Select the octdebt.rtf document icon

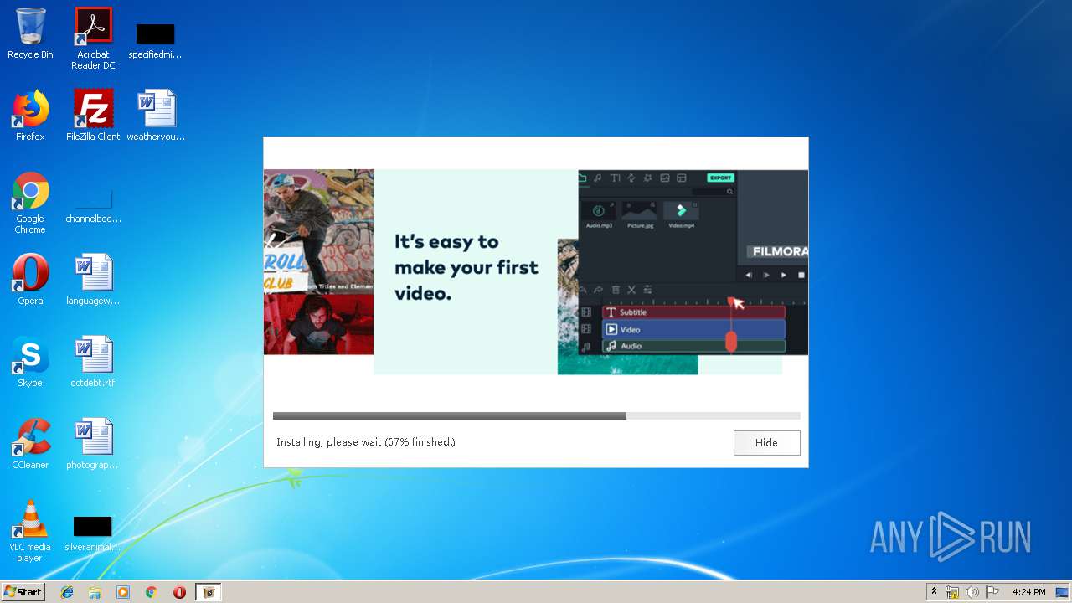[93, 362]
